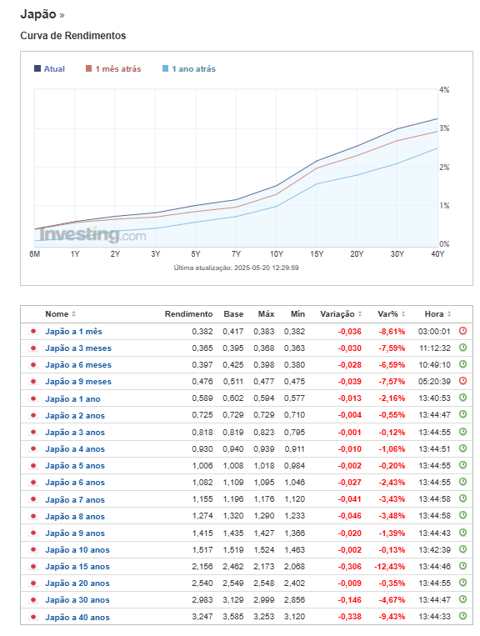The image size is (480, 636).
Task: Click the -8,61% value in 1 mês row
Action: click(392, 332)
